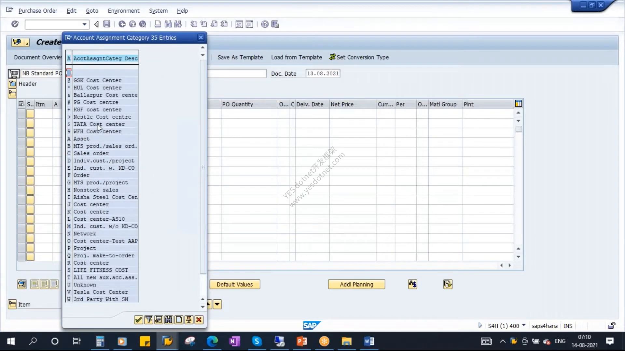Expand the Item section

point(12,304)
